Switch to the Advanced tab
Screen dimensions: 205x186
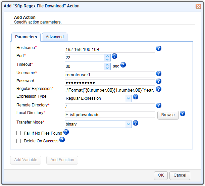click(x=55, y=37)
